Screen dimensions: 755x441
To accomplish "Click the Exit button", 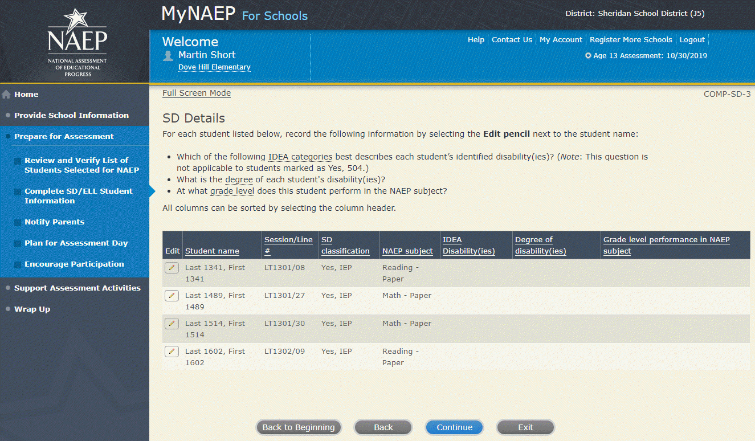I will (x=526, y=427).
